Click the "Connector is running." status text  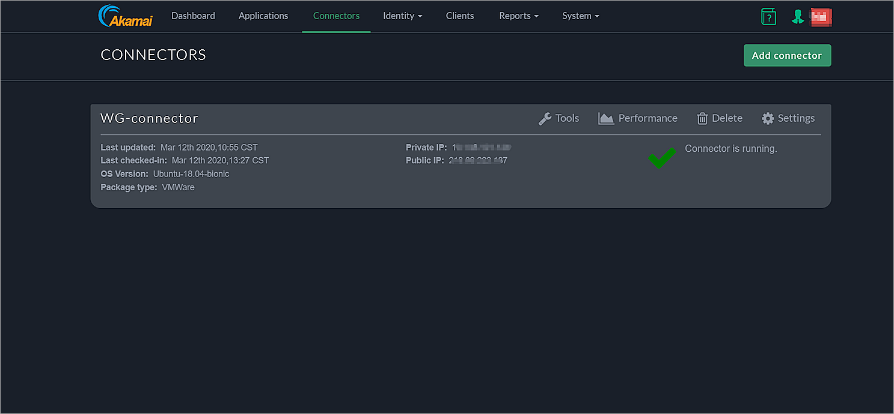tap(730, 149)
